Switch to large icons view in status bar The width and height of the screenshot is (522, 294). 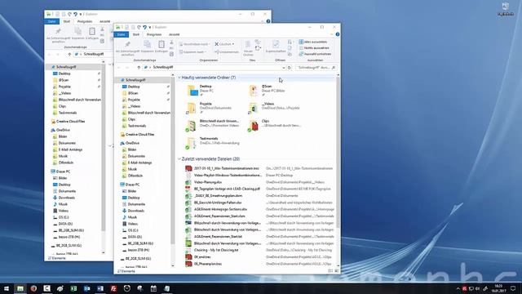[x=337, y=271]
